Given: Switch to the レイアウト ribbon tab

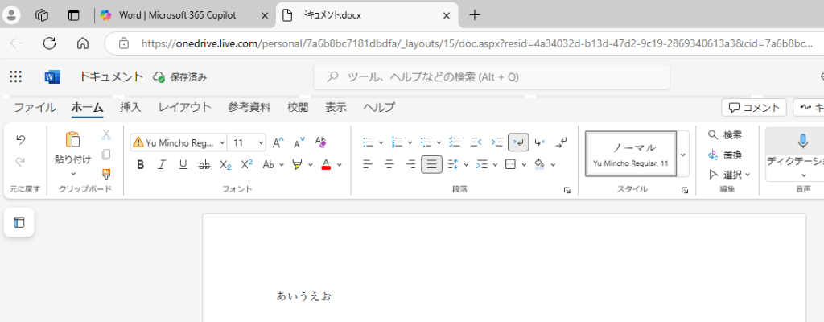Looking at the screenshot, I should click(184, 107).
